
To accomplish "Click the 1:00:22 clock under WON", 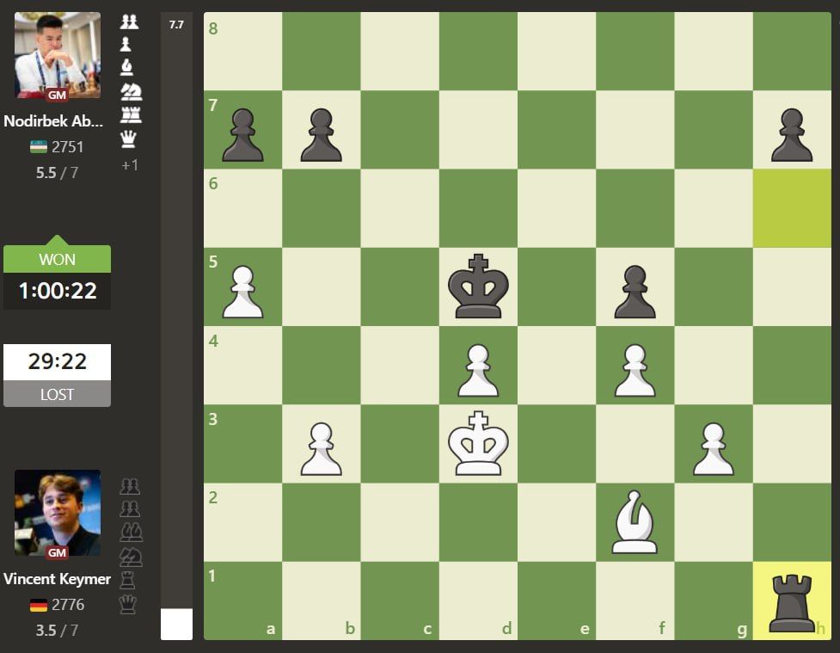I will (x=58, y=291).
